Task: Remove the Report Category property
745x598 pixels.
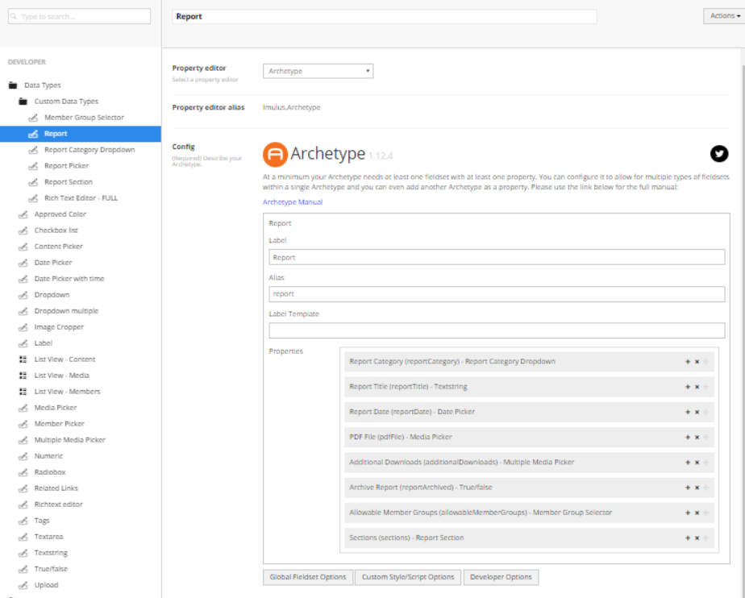Action: coord(697,362)
